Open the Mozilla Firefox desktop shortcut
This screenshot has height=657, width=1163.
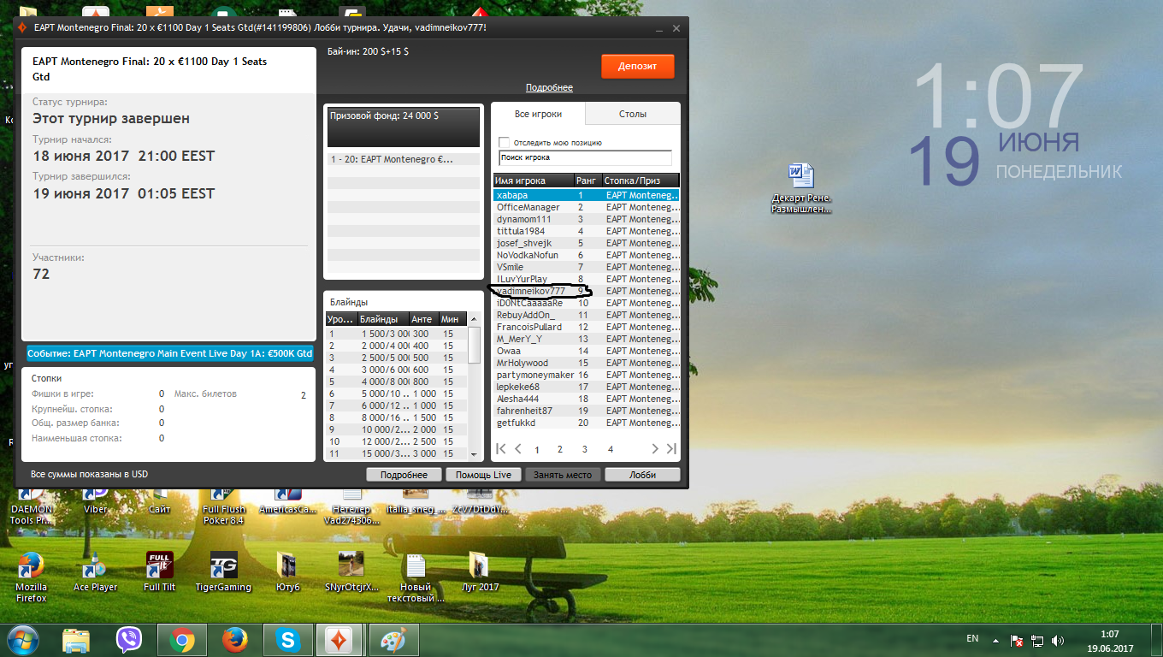coord(31,577)
